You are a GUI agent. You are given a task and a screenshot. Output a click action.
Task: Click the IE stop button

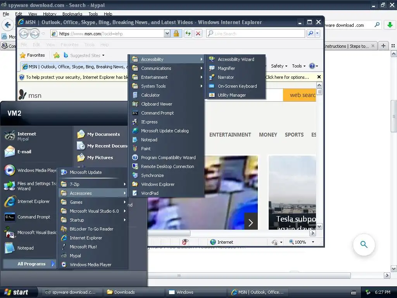(198, 33)
